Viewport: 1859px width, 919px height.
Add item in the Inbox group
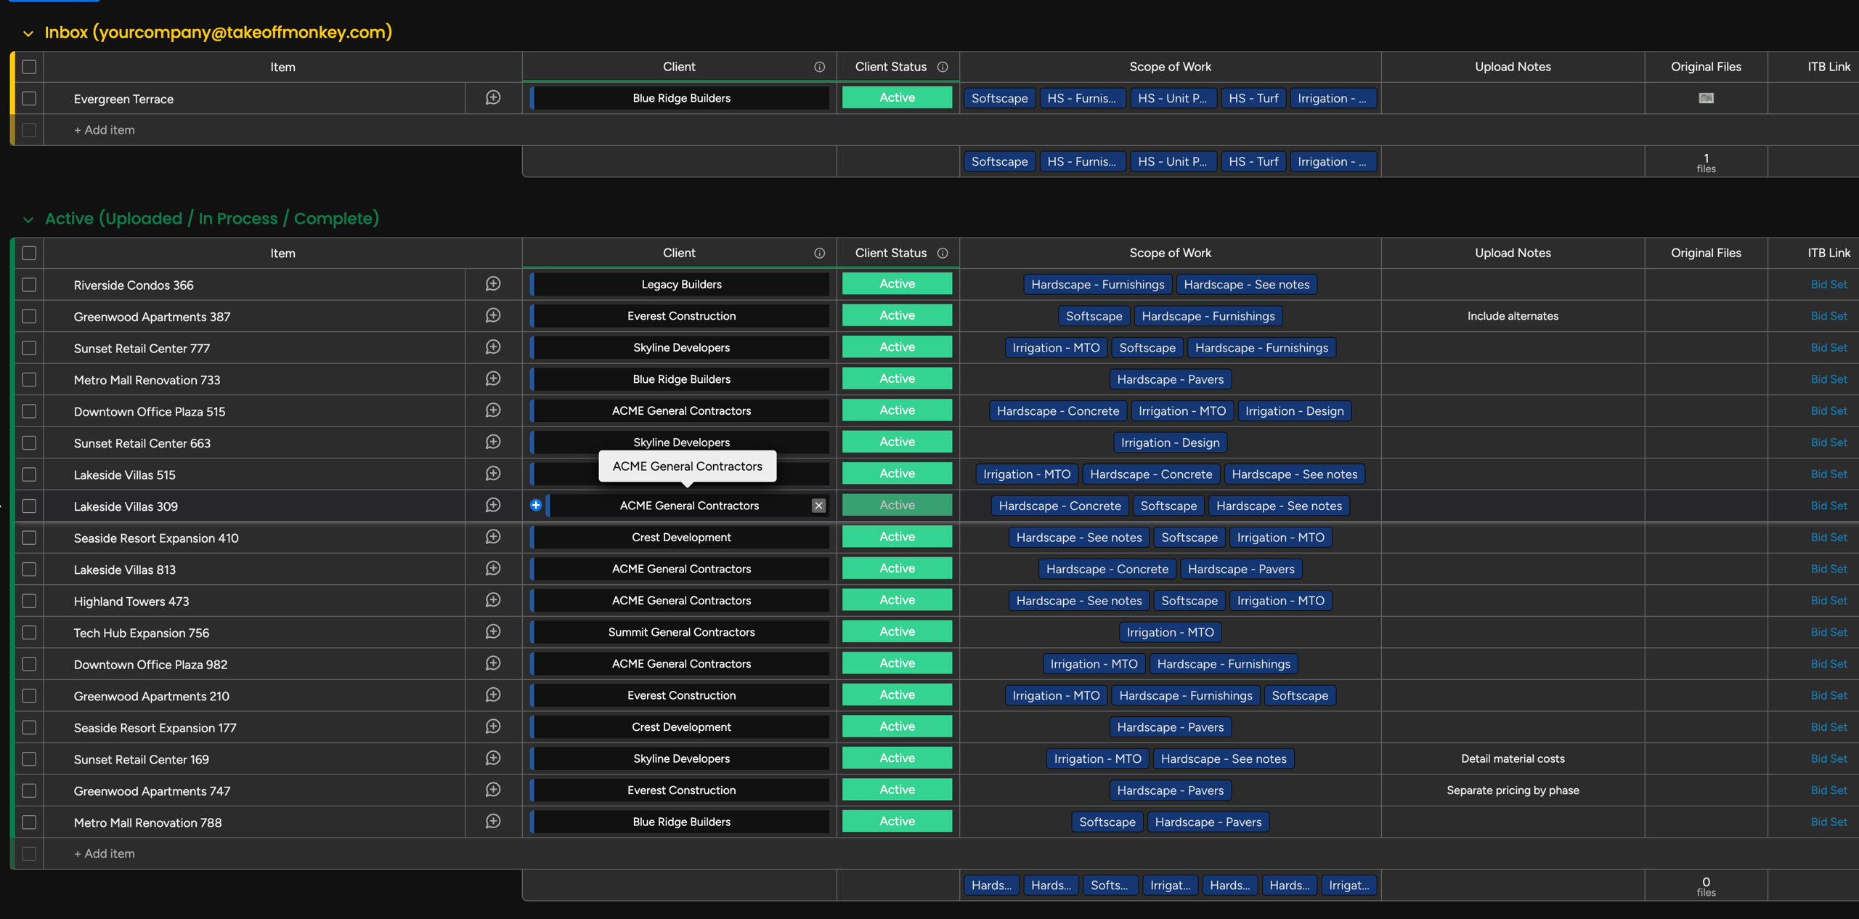click(x=104, y=130)
